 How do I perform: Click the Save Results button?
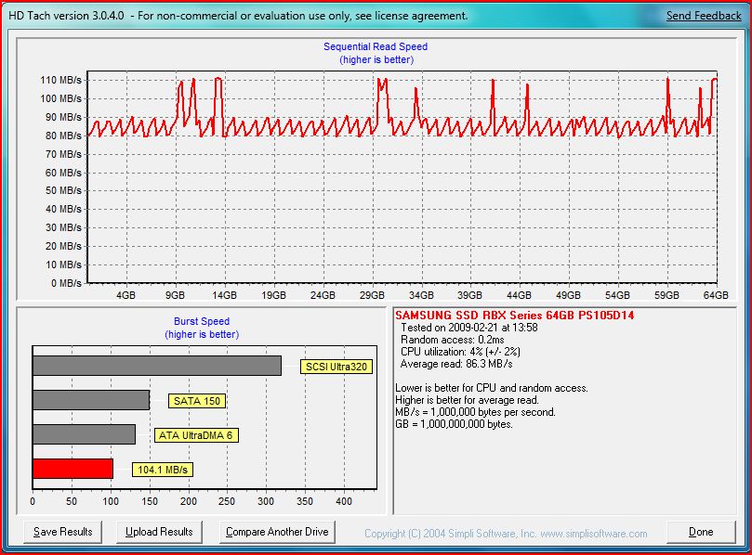click(x=63, y=532)
